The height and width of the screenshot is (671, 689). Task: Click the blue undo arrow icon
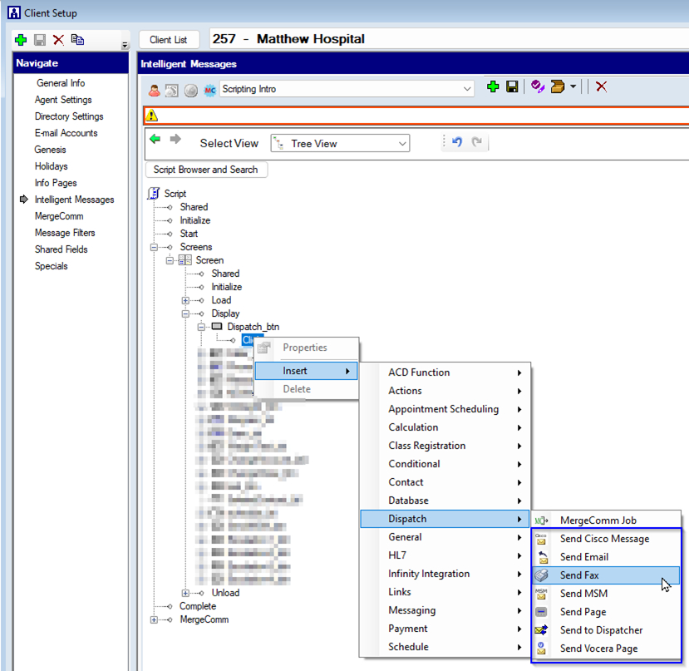[456, 143]
